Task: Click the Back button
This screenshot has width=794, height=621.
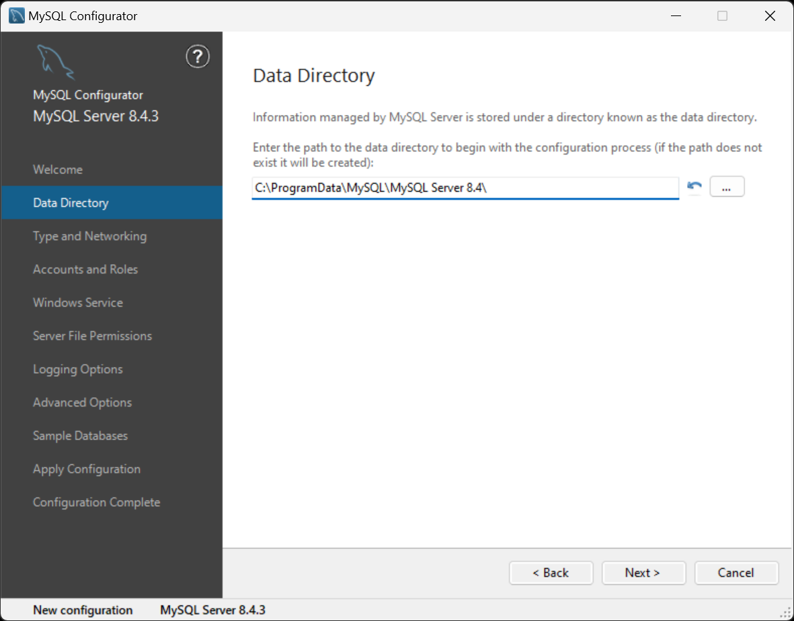Action: pos(551,573)
